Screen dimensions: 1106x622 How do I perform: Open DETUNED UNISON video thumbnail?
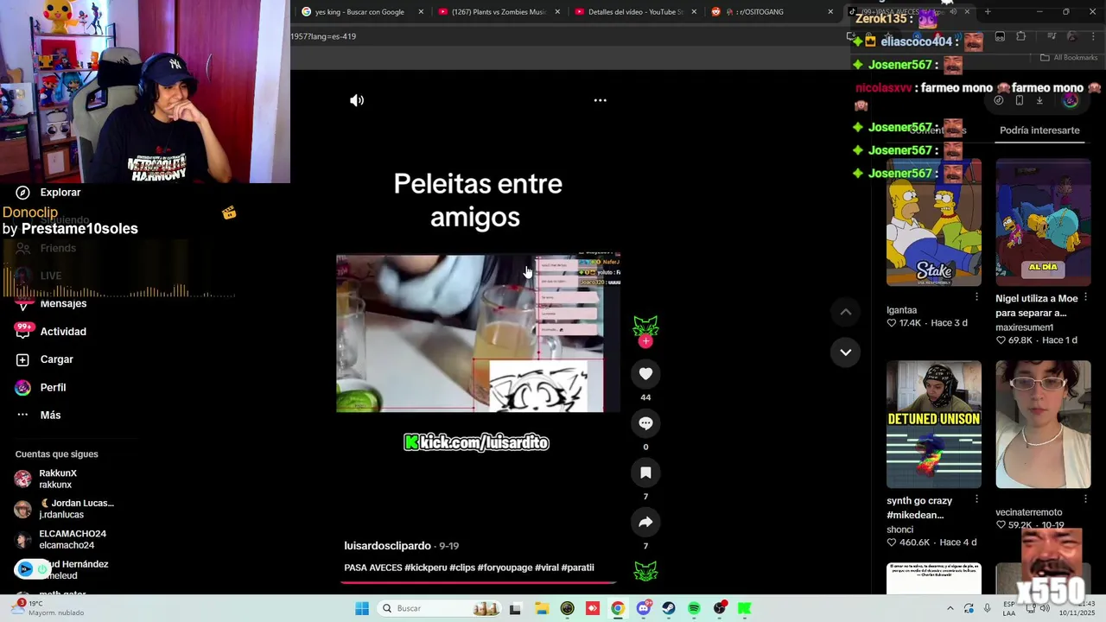[934, 424]
